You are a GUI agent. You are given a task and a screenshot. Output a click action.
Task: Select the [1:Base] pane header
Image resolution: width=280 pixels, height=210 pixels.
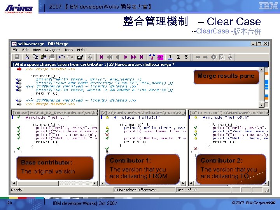coord(54,113)
